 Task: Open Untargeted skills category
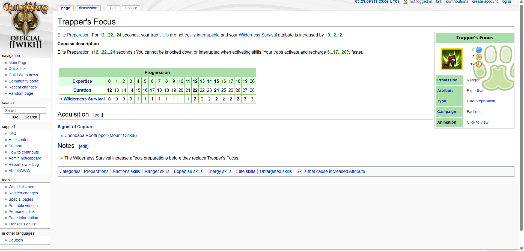click(x=276, y=171)
